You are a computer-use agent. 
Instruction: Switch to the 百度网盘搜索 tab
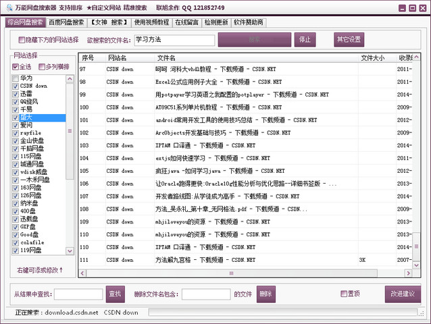pyautogui.click(x=66, y=22)
